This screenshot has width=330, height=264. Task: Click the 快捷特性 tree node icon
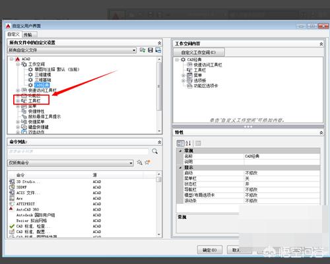(x=24, y=112)
